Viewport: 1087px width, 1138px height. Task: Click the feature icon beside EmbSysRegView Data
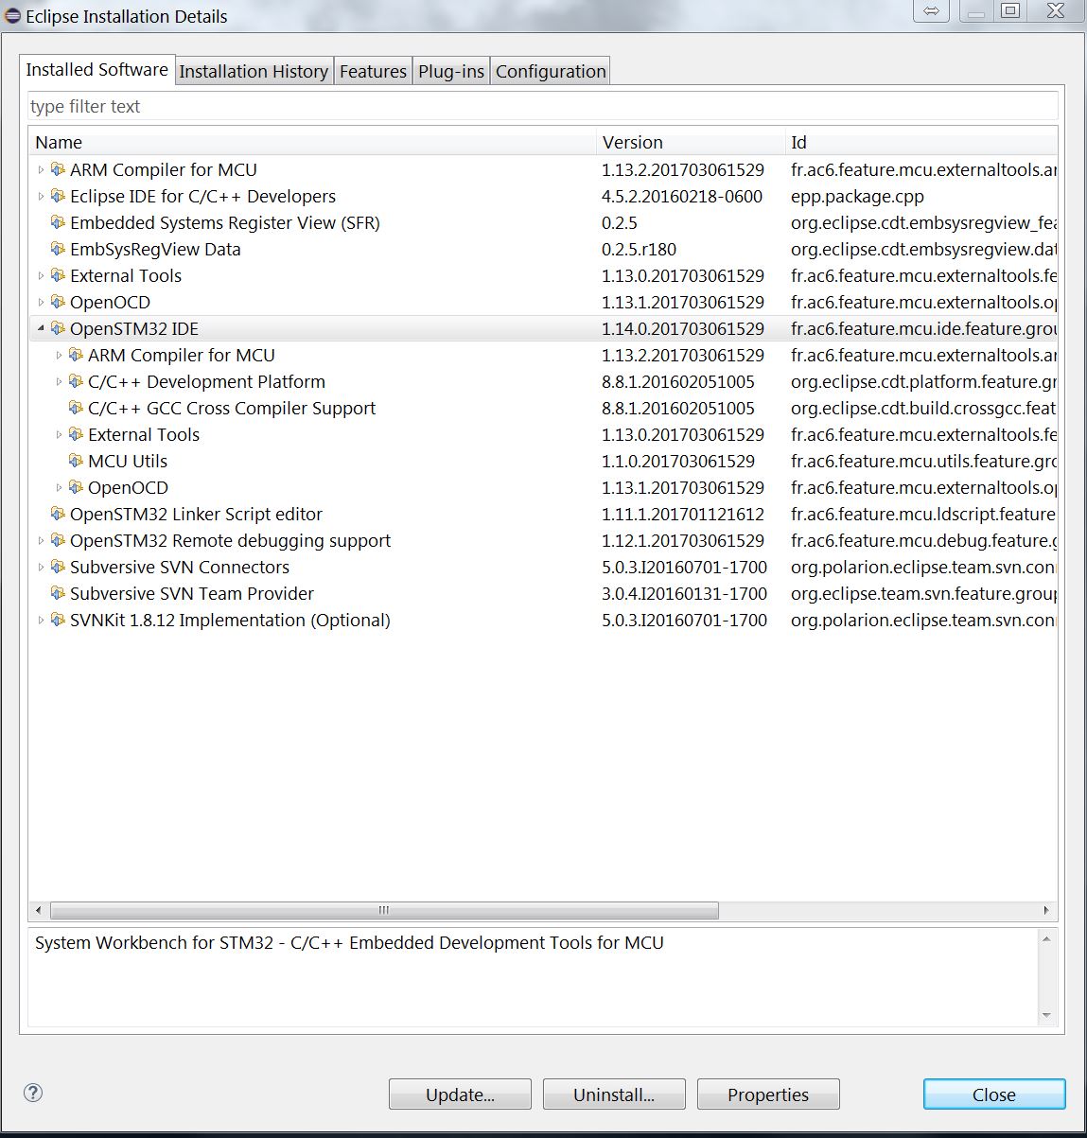58,249
